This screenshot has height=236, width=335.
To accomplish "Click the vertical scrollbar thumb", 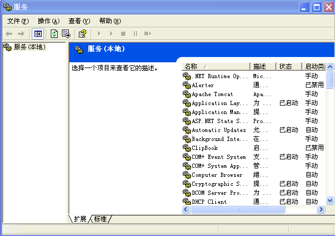I will pos(330,80).
